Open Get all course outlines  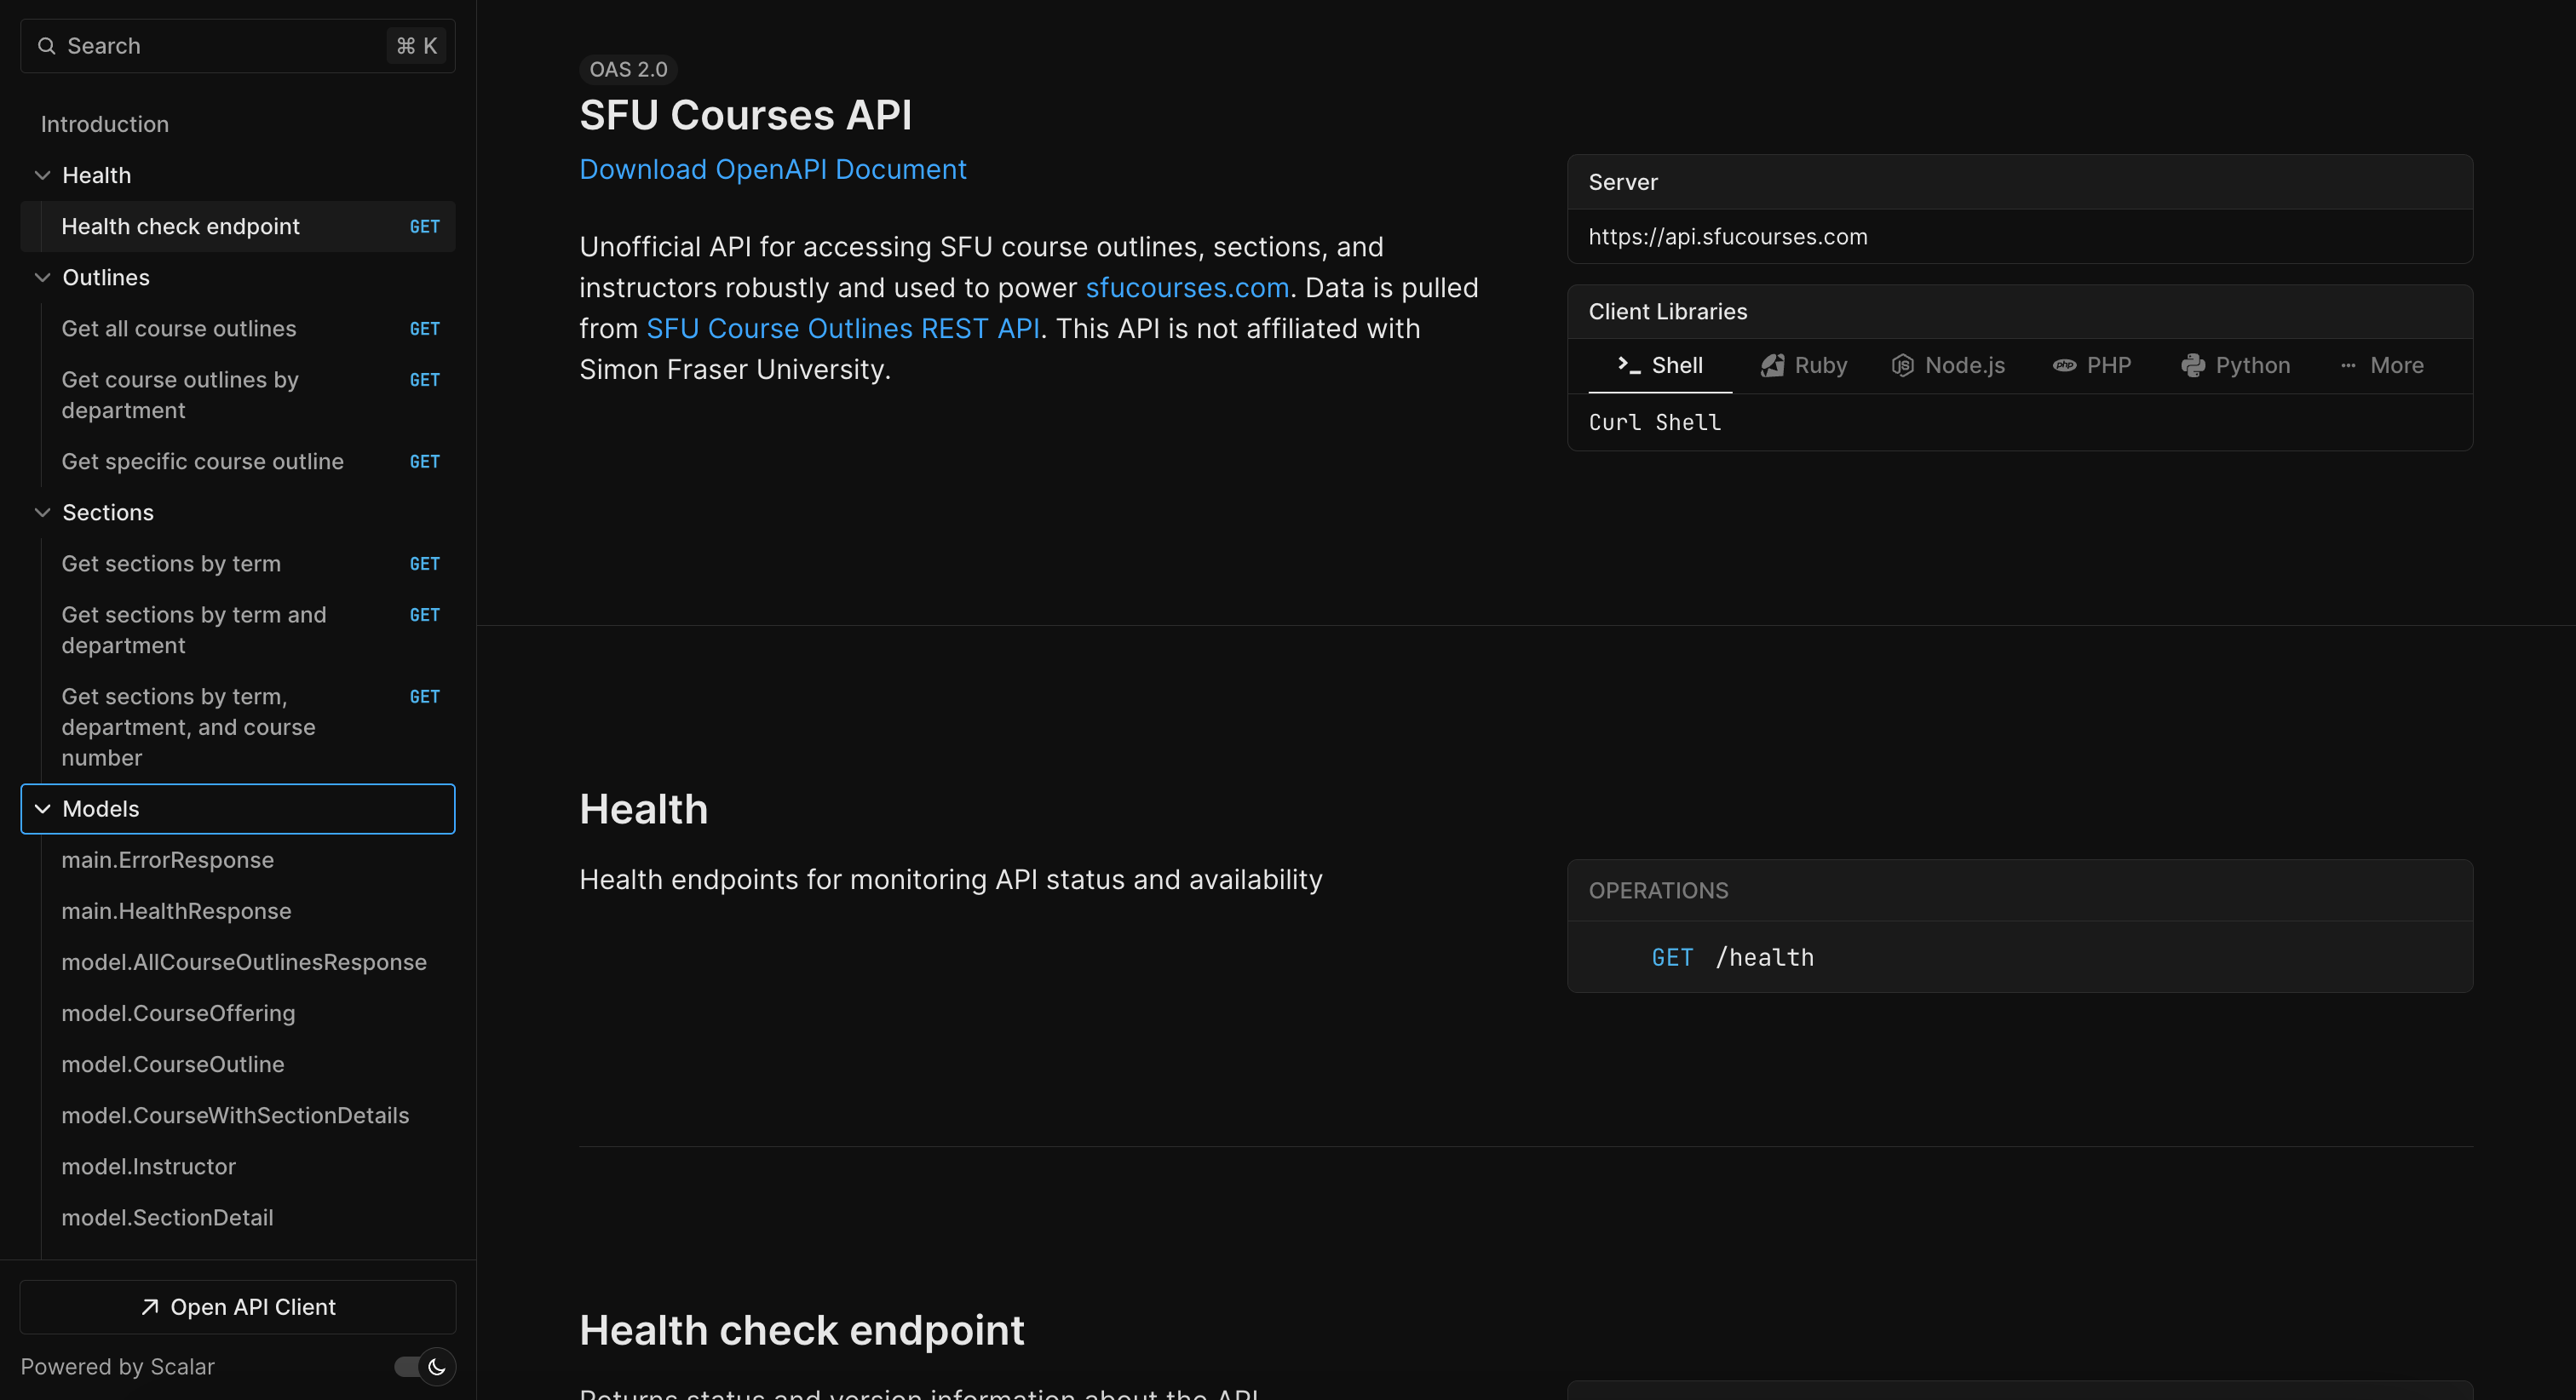(x=238, y=328)
